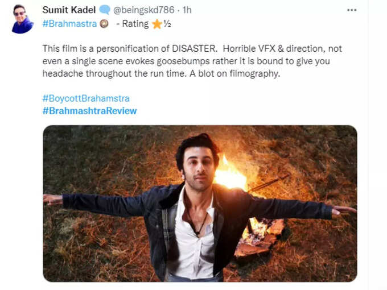Click the bright fire in the attached photo

click(x=229, y=175)
